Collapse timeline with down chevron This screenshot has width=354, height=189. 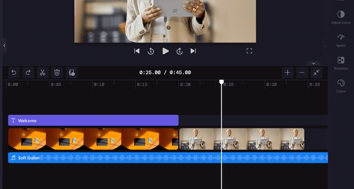click(314, 63)
